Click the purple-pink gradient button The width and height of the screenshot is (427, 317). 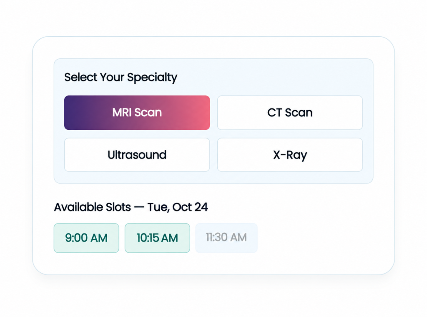137,113
